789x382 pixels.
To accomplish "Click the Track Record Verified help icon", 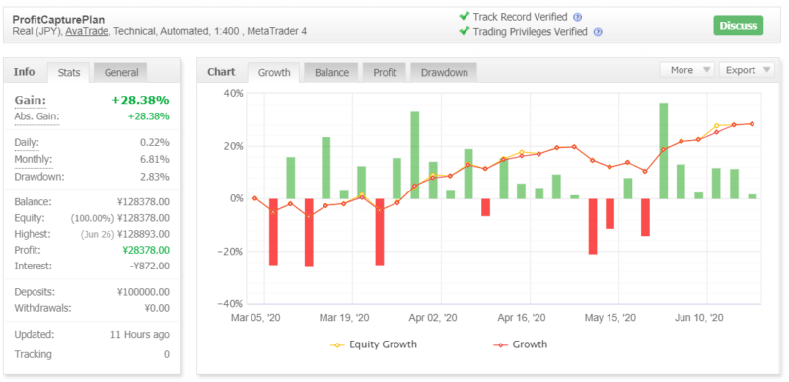I will click(x=578, y=18).
